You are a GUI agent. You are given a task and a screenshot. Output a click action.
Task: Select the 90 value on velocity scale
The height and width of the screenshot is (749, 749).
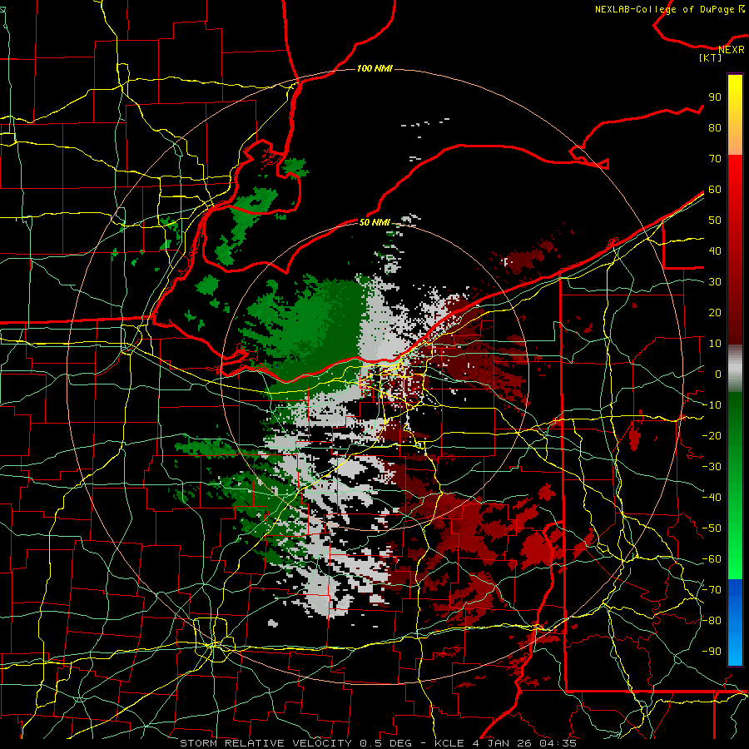pyautogui.click(x=715, y=97)
